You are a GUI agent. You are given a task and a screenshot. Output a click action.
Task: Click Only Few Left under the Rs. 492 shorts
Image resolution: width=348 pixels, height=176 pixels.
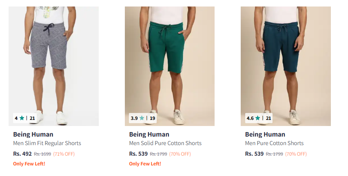coord(29,164)
